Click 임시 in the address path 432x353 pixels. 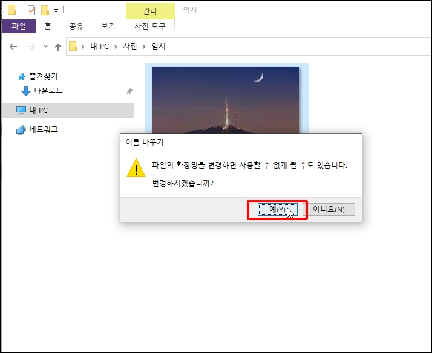159,46
